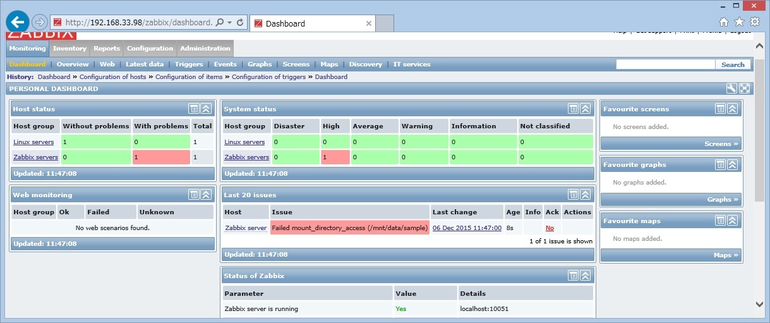770x323 pixels.
Task: Go back with browser back arrow
Action: pyautogui.click(x=17, y=21)
